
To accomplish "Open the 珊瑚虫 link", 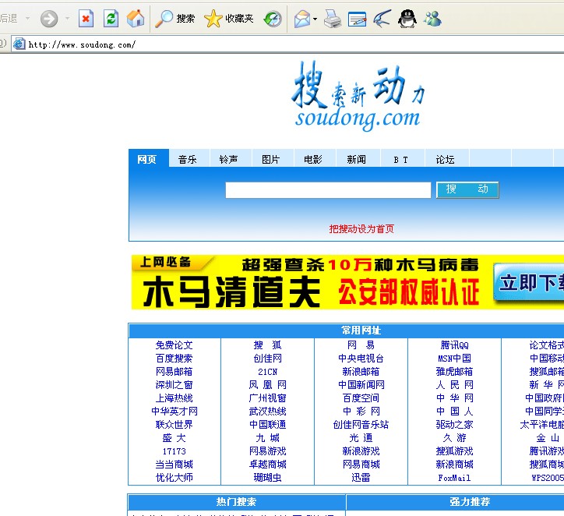I will (x=268, y=478).
